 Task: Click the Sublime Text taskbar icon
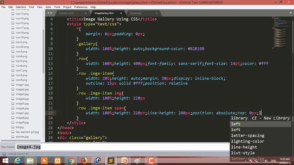coord(111,160)
